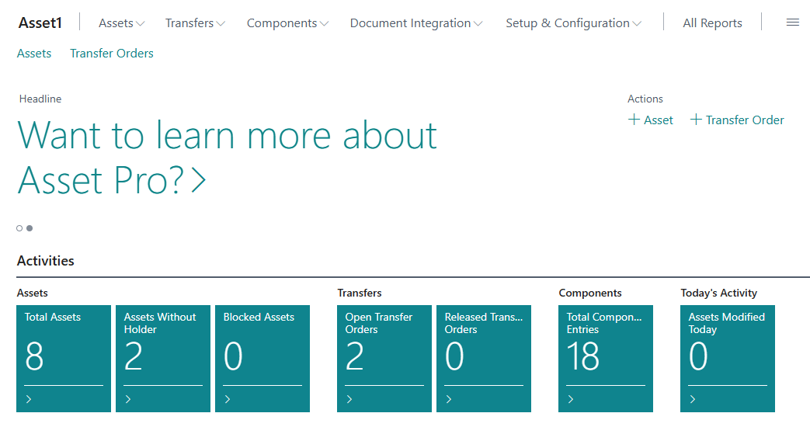
Task: Click the plus Transfer Order action
Action: tap(737, 120)
